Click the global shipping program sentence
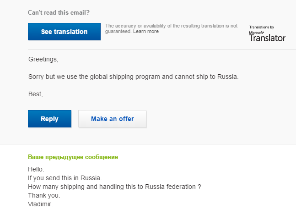The height and width of the screenshot is (215, 296). 134,77
